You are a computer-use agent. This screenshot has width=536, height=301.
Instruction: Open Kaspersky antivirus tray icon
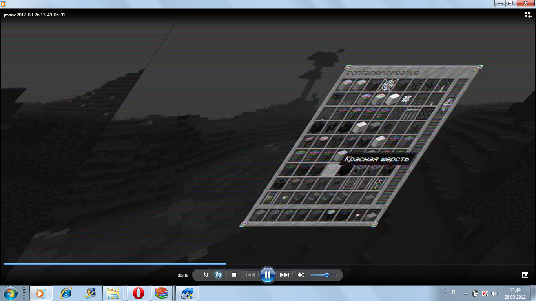coord(485,293)
